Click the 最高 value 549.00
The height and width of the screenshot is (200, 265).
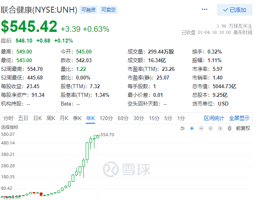point(24,52)
